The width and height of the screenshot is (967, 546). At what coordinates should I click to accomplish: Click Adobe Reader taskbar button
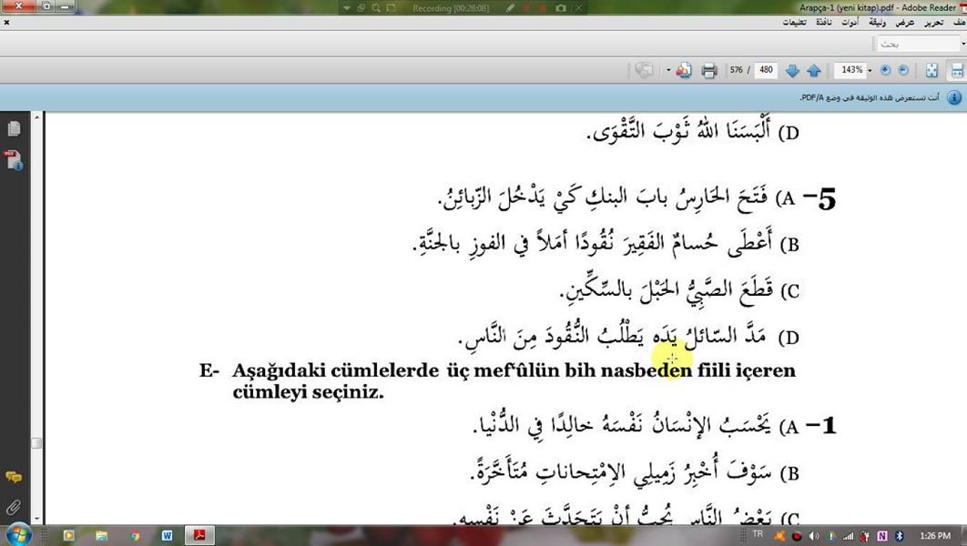pos(199,535)
